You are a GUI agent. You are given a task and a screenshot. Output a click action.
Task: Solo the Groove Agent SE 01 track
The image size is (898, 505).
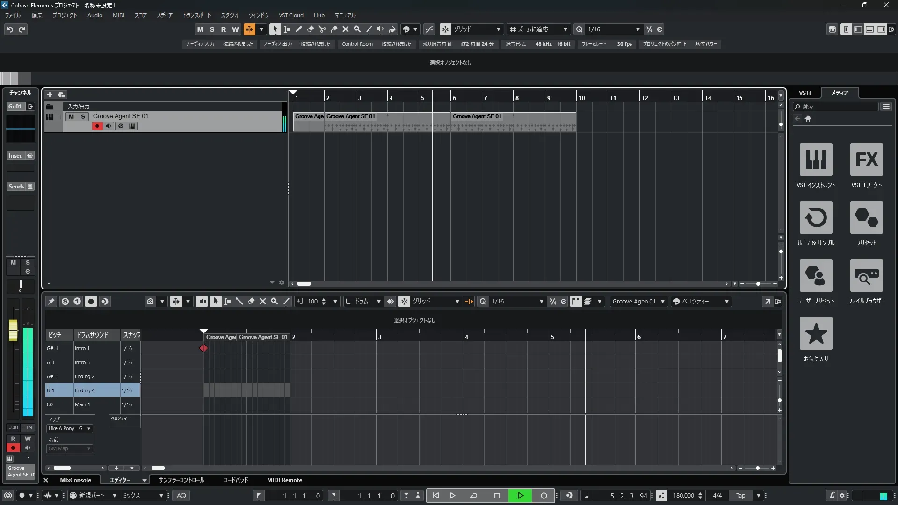point(83,116)
